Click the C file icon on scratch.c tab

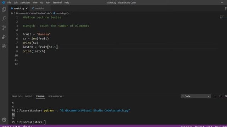pos(33,8)
